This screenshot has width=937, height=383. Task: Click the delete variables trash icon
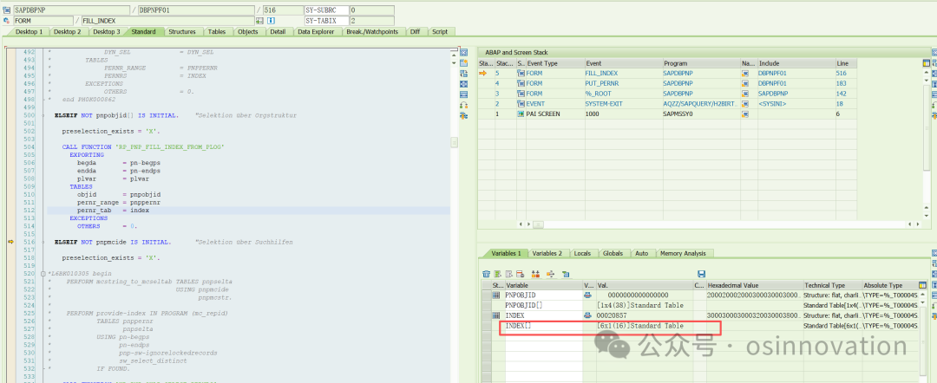point(487,274)
